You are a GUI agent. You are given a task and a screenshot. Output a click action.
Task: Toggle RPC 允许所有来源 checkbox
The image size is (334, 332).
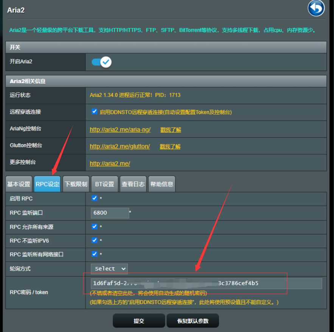(x=94, y=227)
